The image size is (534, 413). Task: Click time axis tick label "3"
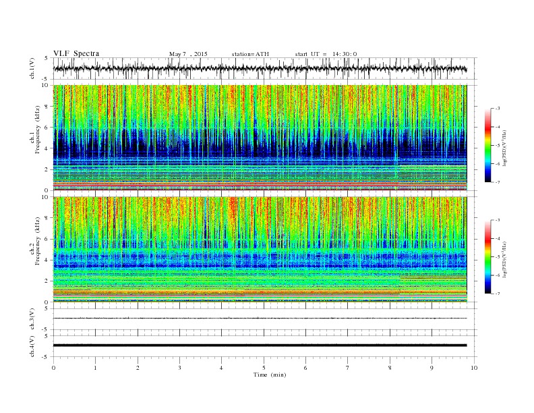179,368
